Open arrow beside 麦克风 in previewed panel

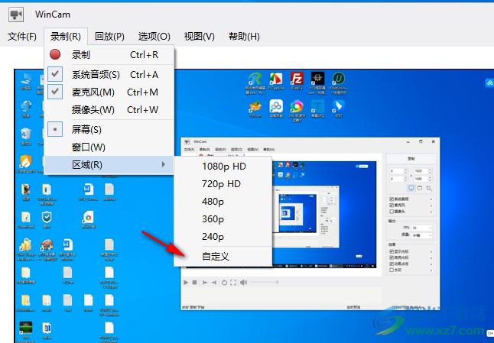click(x=431, y=205)
